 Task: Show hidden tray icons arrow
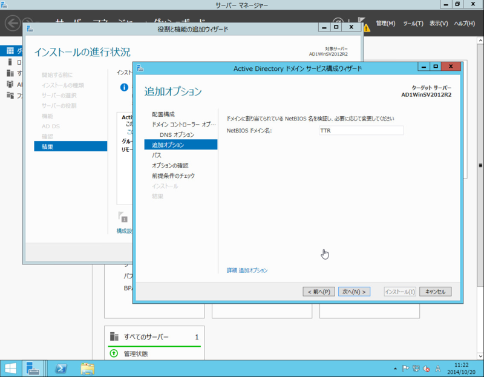[x=395, y=369]
